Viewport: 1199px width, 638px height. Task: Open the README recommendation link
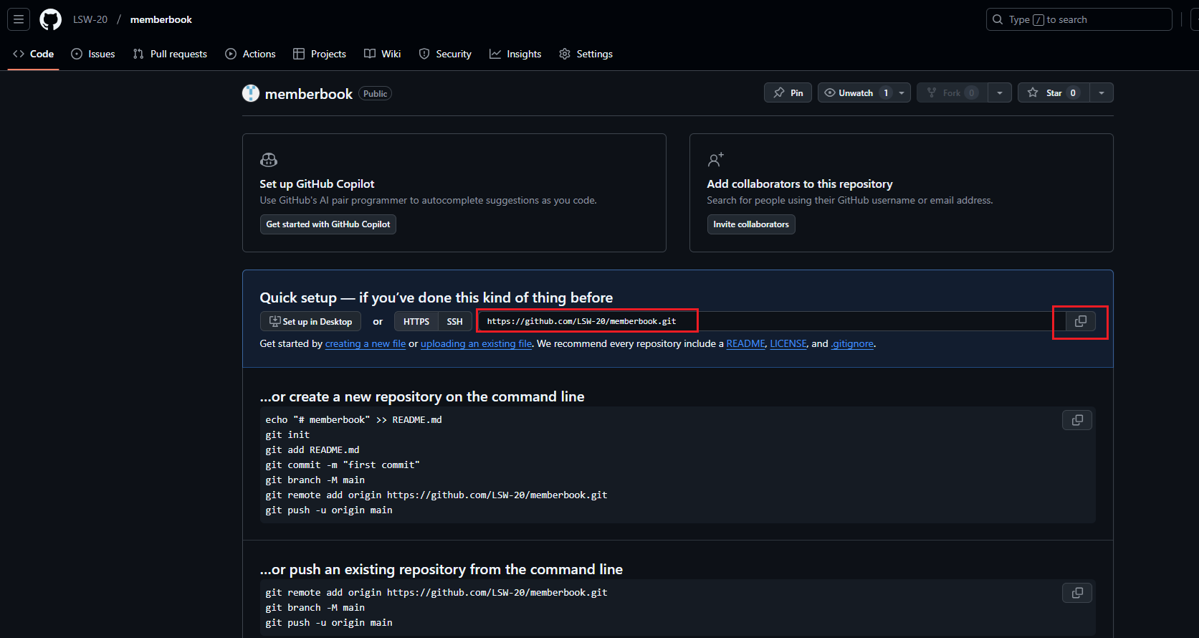pyautogui.click(x=745, y=343)
